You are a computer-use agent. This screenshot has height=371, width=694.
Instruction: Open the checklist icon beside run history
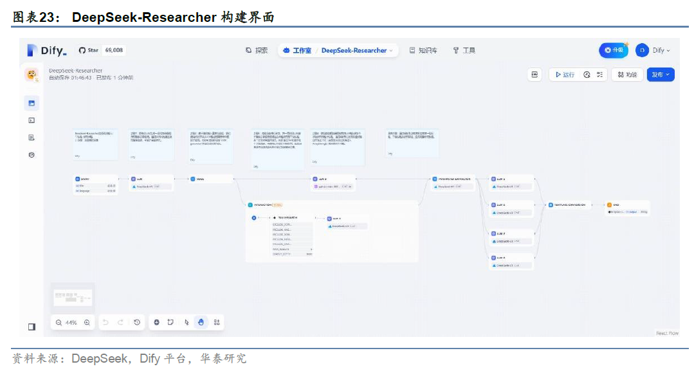click(599, 75)
